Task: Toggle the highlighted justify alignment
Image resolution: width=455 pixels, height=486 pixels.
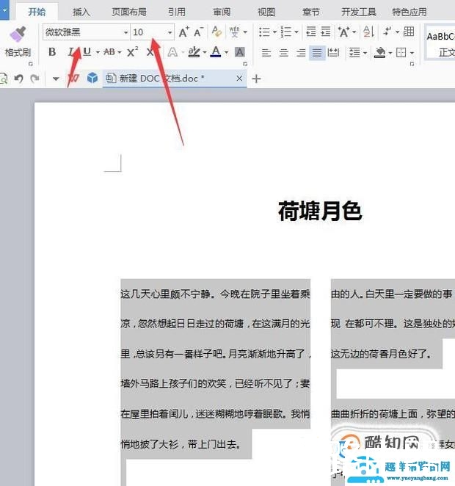Action: point(317,53)
